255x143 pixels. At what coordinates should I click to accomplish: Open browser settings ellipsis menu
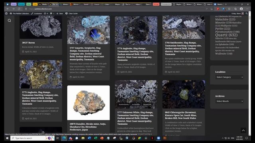pyautogui.click(x=247, y=9)
